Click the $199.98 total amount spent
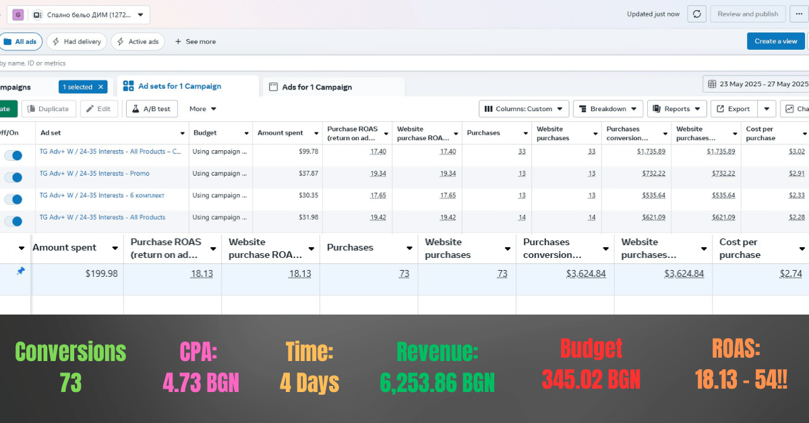 [101, 273]
